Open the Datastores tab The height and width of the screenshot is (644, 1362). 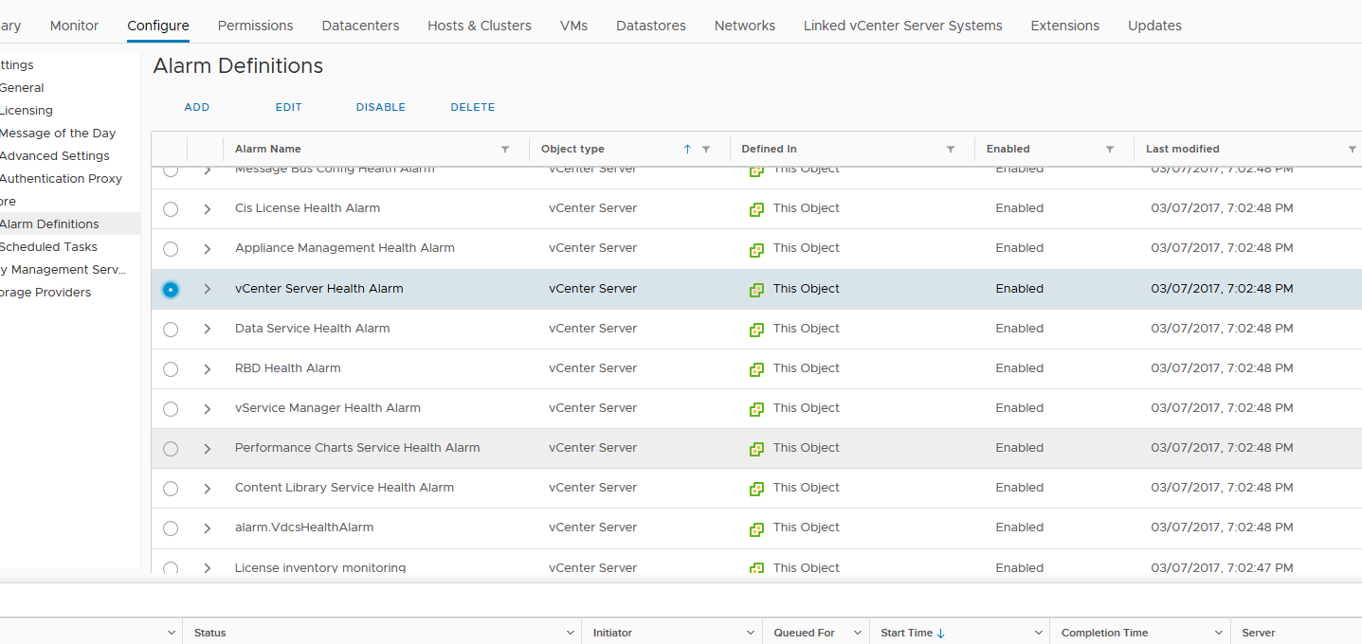651,26
